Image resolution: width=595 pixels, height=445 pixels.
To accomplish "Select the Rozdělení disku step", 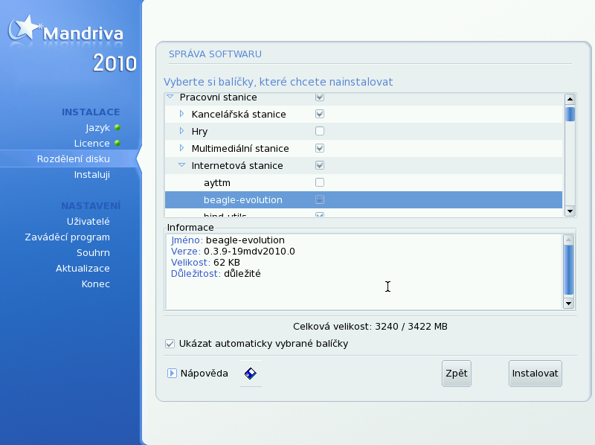I will click(x=73, y=159).
